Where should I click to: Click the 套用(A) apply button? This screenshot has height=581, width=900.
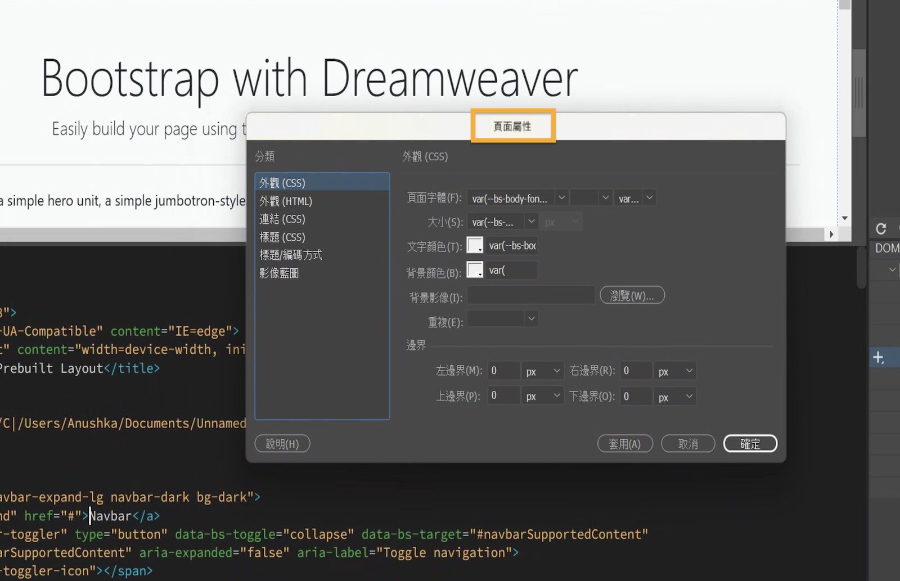(x=625, y=444)
